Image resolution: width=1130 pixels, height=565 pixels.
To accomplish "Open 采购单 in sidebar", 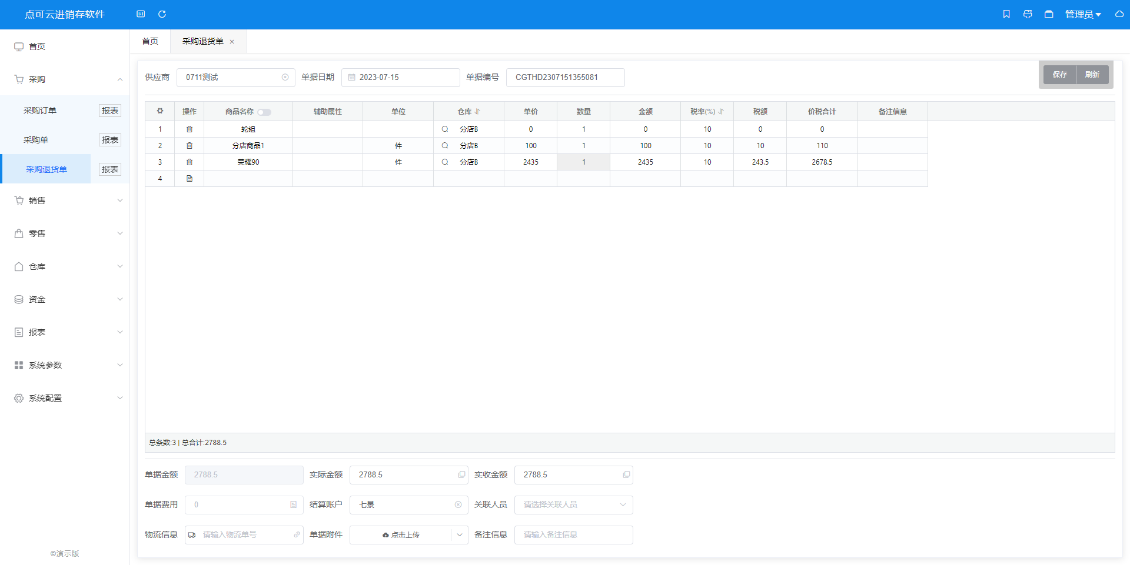I will pyautogui.click(x=36, y=140).
